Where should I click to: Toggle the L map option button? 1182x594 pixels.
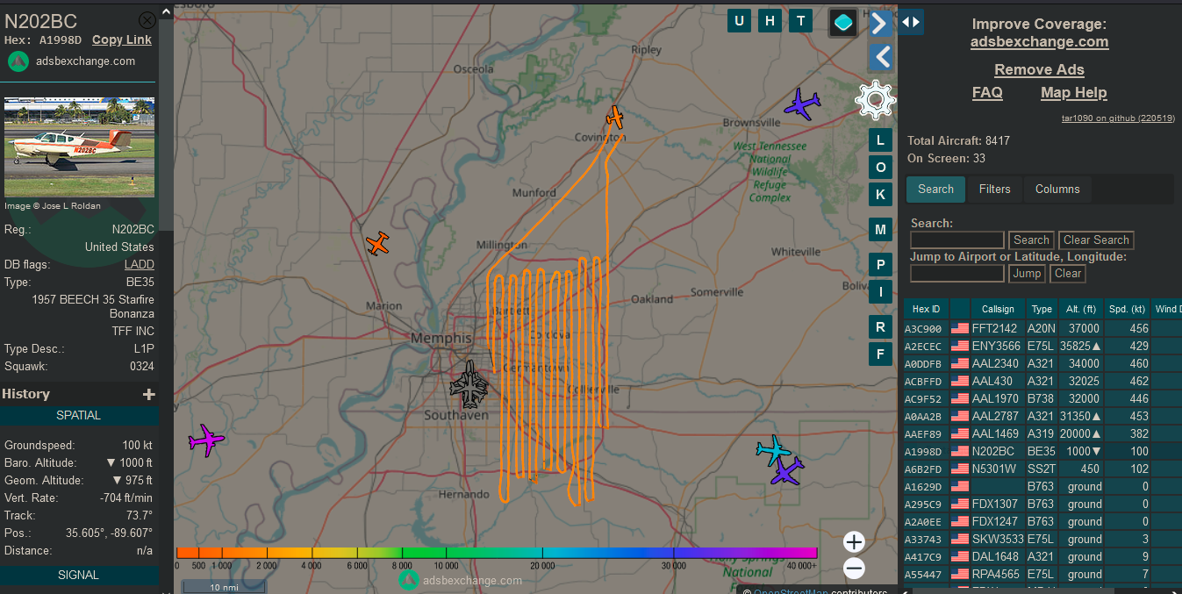pos(881,140)
